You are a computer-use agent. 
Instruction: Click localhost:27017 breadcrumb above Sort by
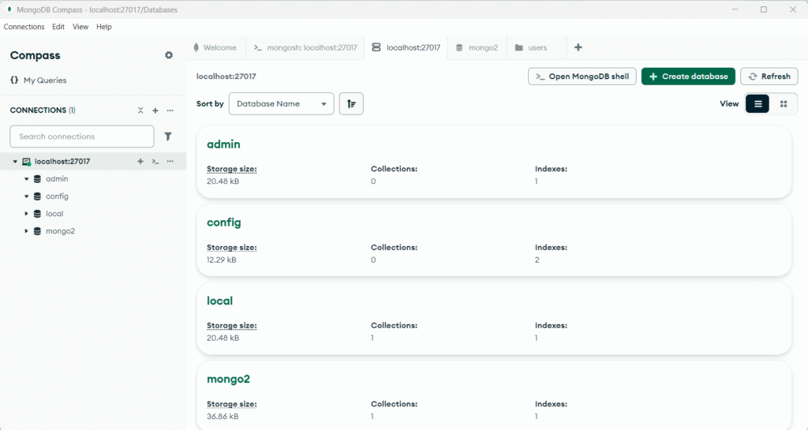(x=226, y=77)
